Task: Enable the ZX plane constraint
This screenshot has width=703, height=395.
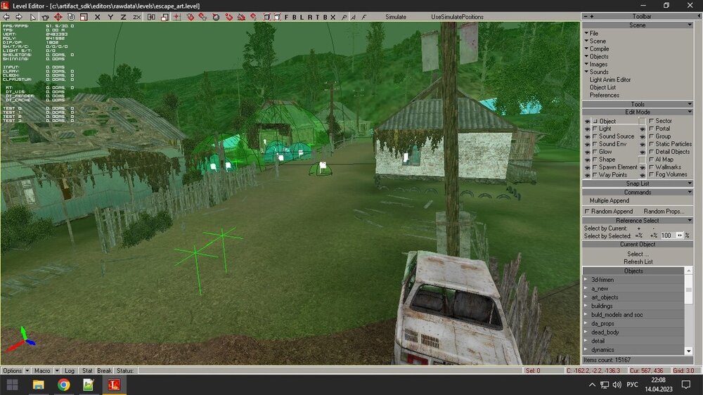Action: click(137, 17)
